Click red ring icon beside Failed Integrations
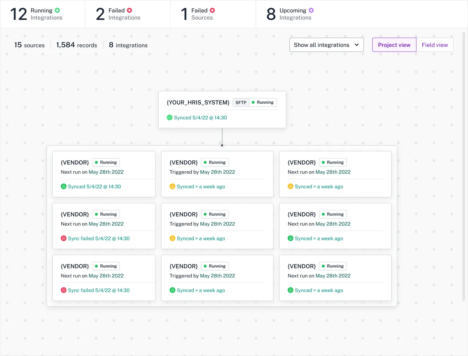The image size is (468, 356). [x=129, y=11]
